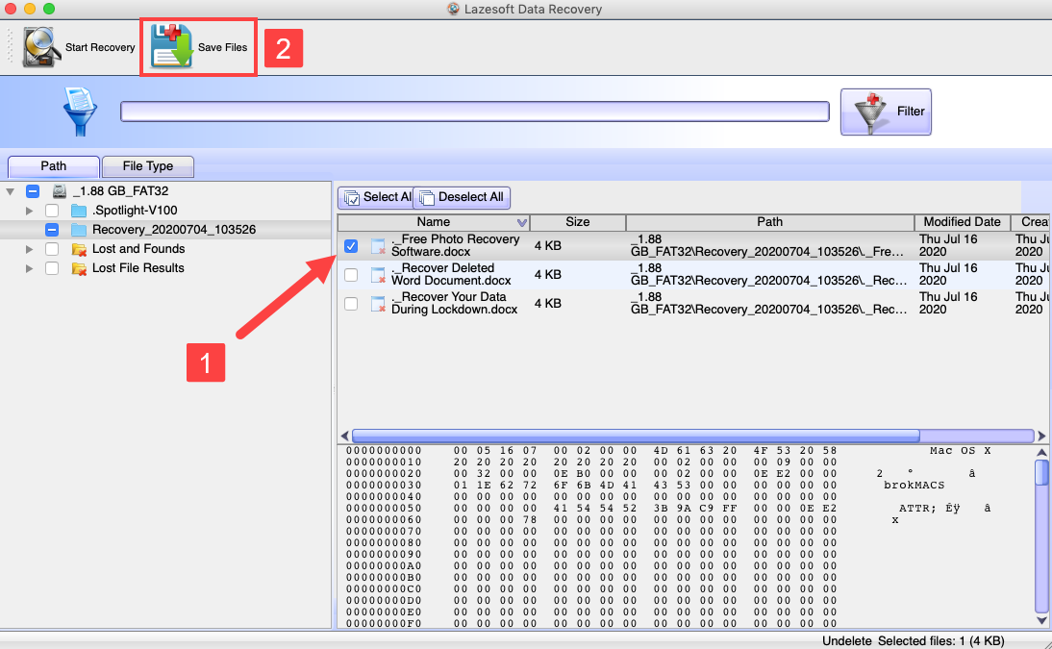Image resolution: width=1052 pixels, height=649 pixels.
Task: Check the Lost File Results checkbox
Action: tap(52, 268)
